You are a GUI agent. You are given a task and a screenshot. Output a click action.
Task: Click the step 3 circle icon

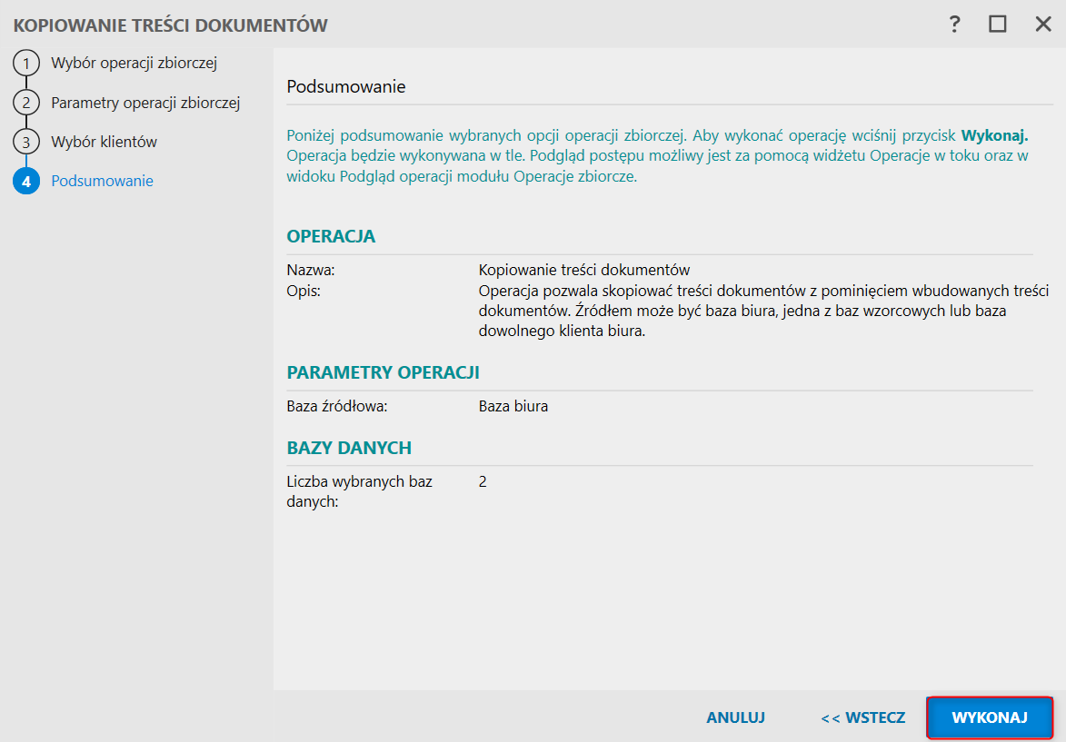(26, 142)
